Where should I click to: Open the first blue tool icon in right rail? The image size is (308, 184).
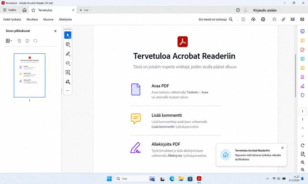[303, 31]
